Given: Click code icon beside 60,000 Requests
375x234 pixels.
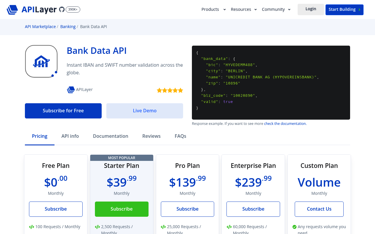Looking at the screenshot, I should point(229,227).
